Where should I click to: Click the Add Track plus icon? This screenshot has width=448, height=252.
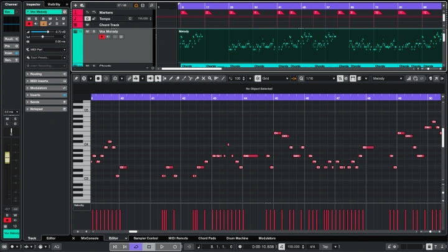tap(75, 5)
